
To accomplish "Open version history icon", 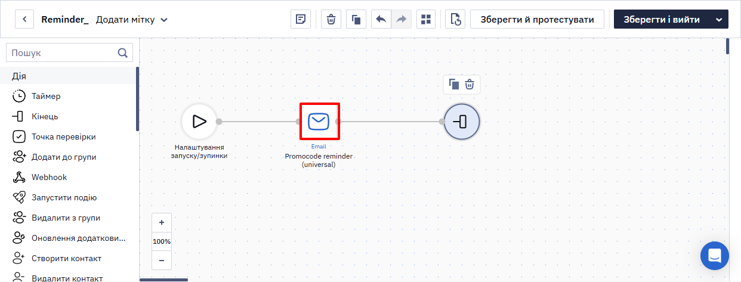I will [x=455, y=19].
